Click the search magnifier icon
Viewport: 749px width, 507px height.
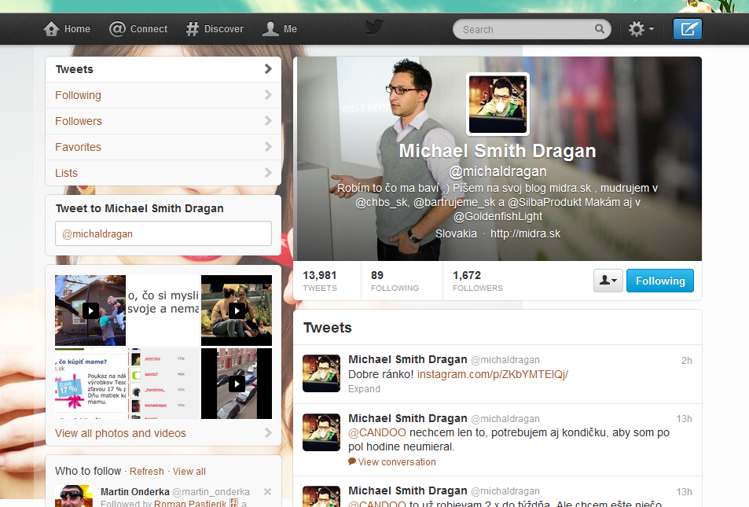(x=600, y=29)
